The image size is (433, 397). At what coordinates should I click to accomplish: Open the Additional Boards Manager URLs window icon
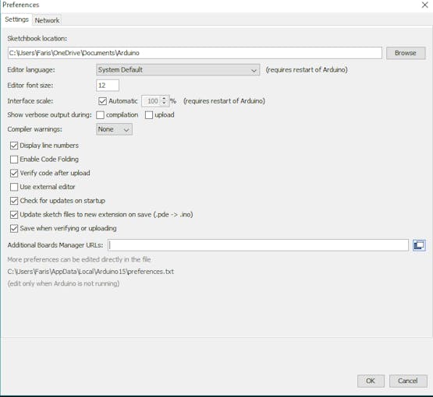[419, 245]
